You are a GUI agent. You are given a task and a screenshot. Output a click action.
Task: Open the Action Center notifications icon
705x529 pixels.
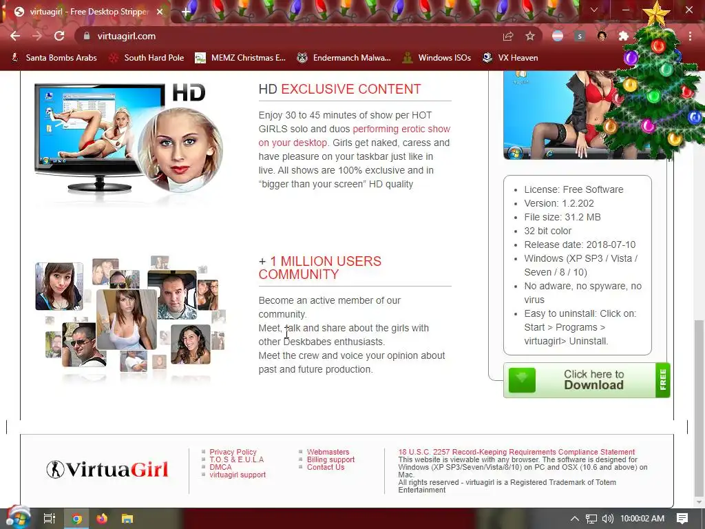[682, 519]
